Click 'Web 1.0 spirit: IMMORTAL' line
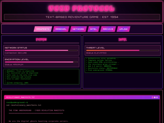 pos(99,66)
